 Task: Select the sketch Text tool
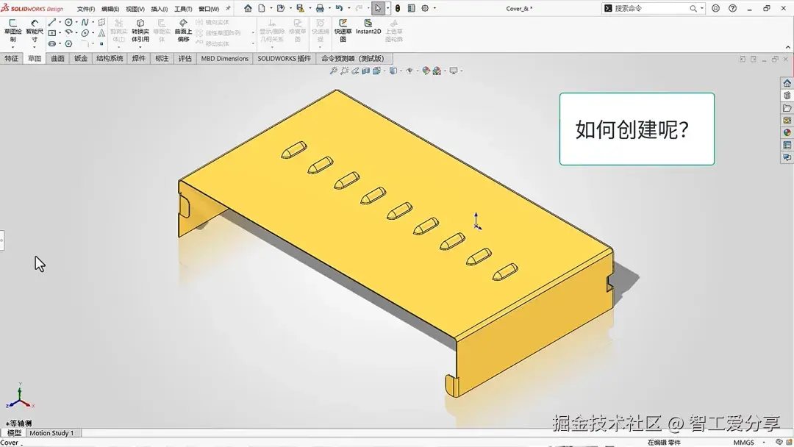click(101, 33)
